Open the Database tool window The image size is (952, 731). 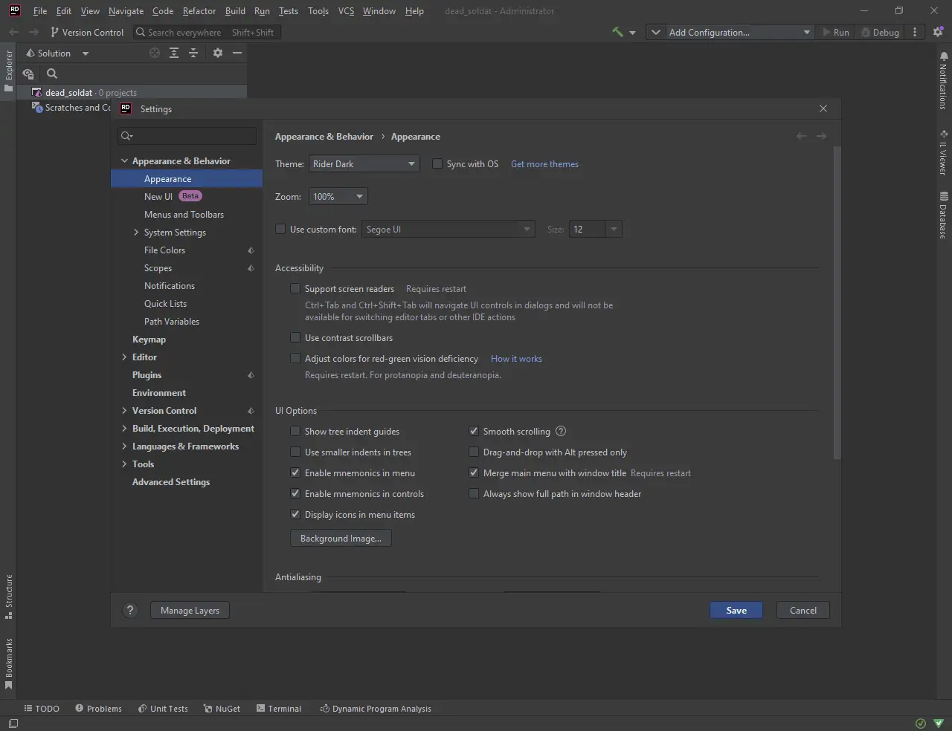click(943, 215)
